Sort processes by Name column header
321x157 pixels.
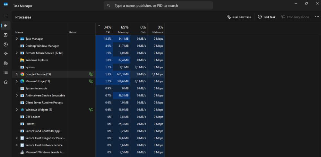click(39, 29)
